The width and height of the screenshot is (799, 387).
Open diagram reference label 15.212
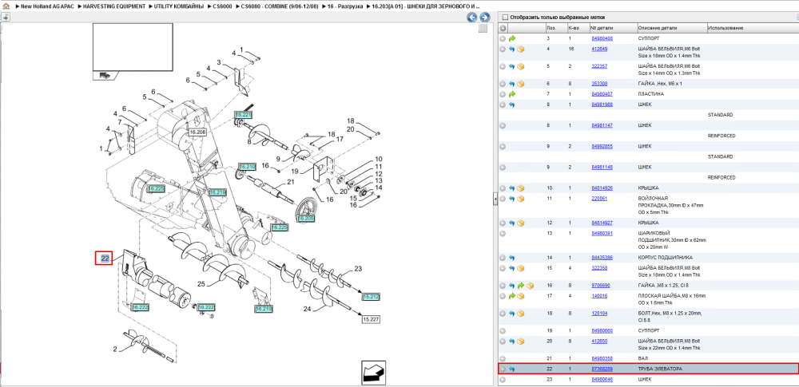click(372, 296)
